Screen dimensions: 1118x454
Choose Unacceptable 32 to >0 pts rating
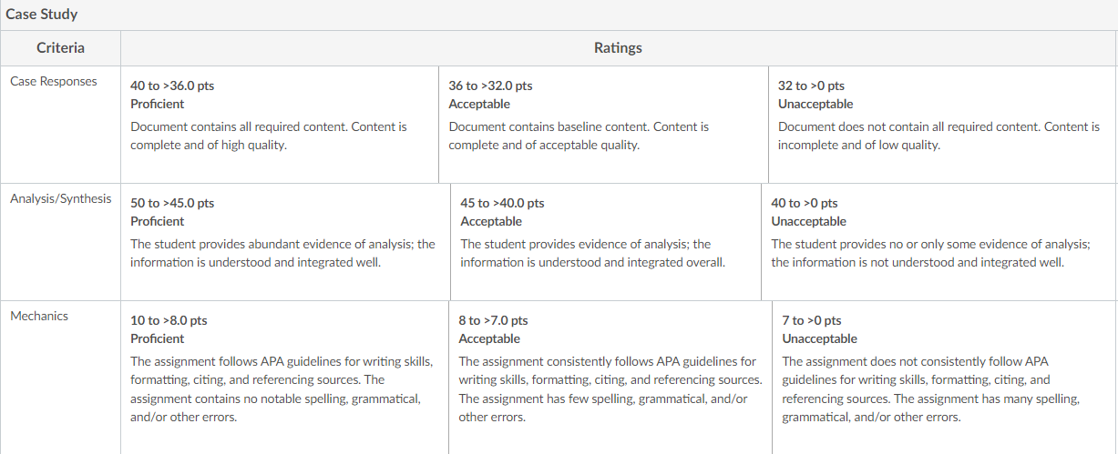coord(943,125)
